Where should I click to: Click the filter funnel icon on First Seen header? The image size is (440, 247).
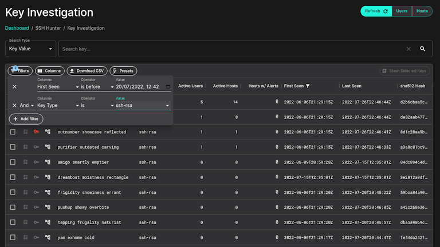coord(308,86)
